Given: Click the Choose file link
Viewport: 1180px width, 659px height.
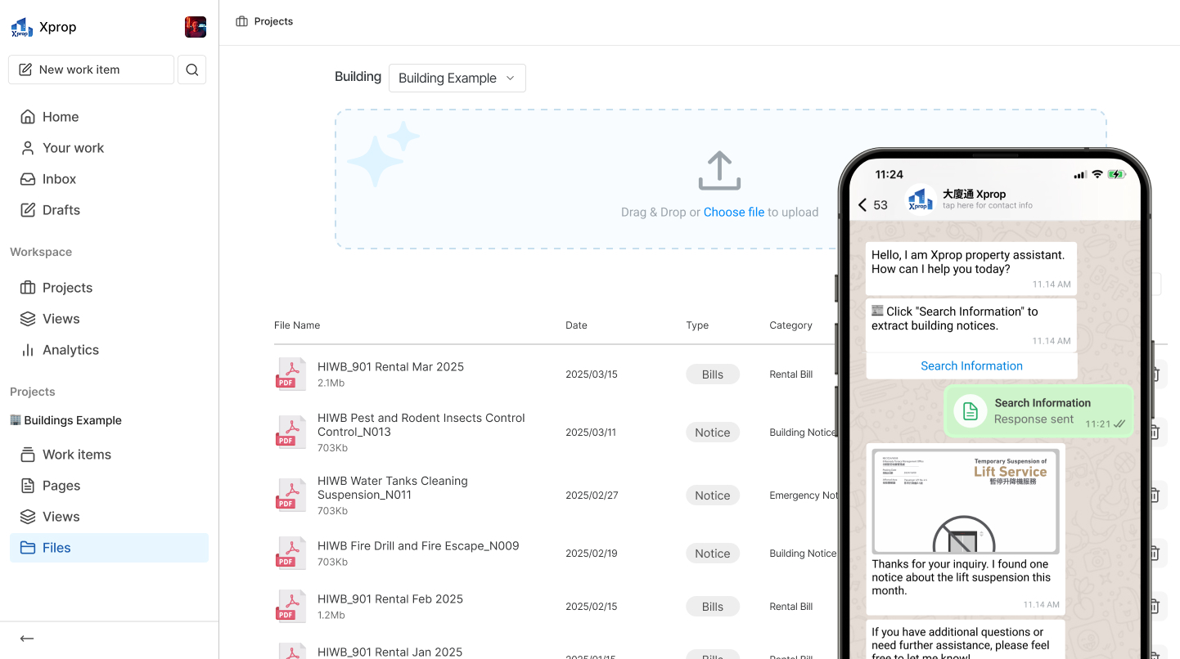Looking at the screenshot, I should click(x=734, y=212).
